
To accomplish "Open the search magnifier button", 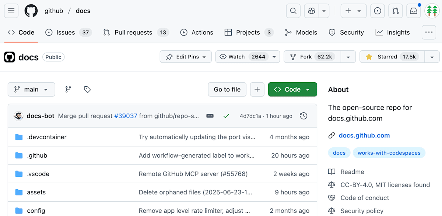I will [x=293, y=11].
